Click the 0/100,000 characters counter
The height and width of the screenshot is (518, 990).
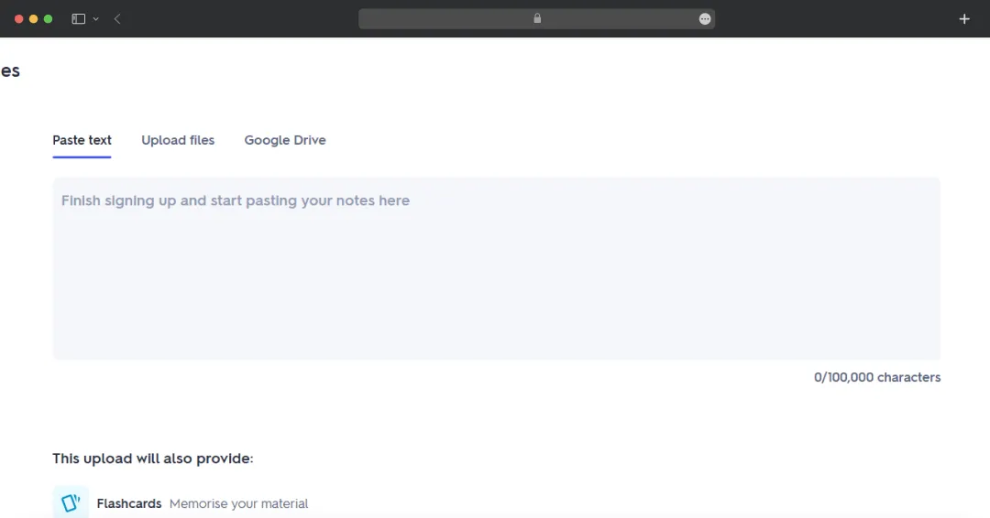click(x=877, y=377)
